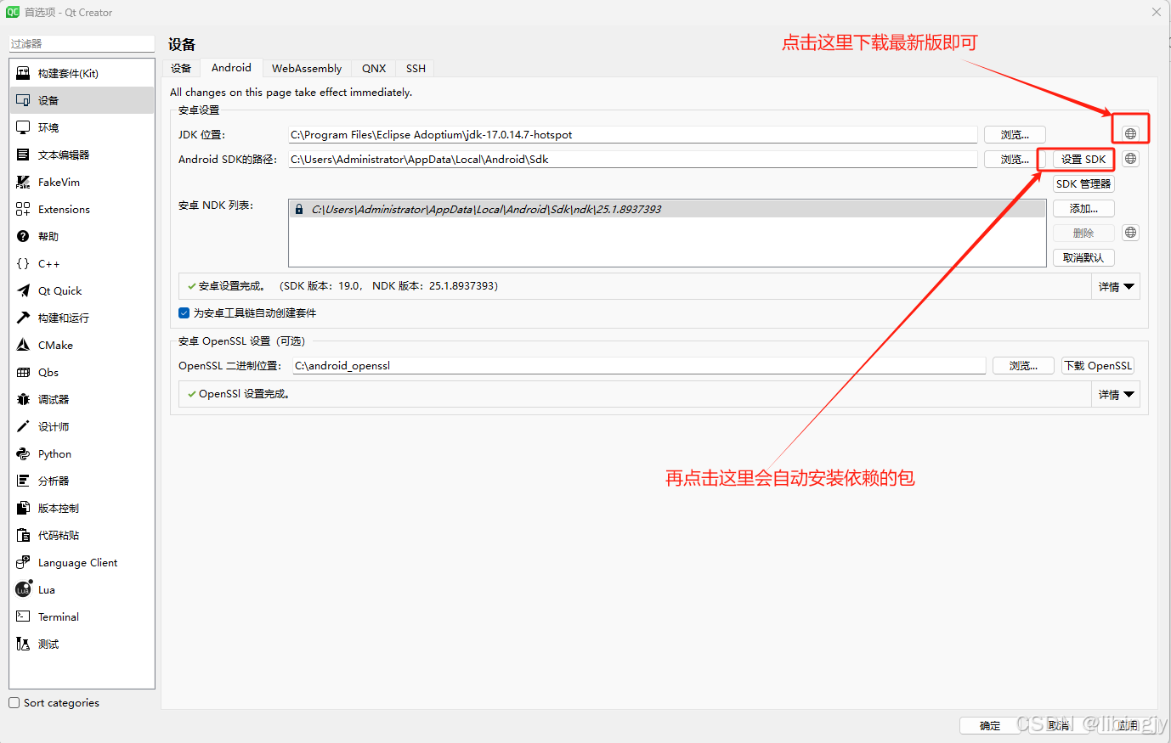This screenshot has width=1171, height=743.
Task: Open the 文本编辑器 text editor category
Action: pos(82,155)
